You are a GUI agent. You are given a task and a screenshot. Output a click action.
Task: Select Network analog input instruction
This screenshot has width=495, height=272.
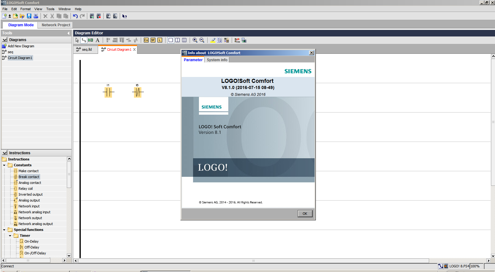(x=34, y=212)
